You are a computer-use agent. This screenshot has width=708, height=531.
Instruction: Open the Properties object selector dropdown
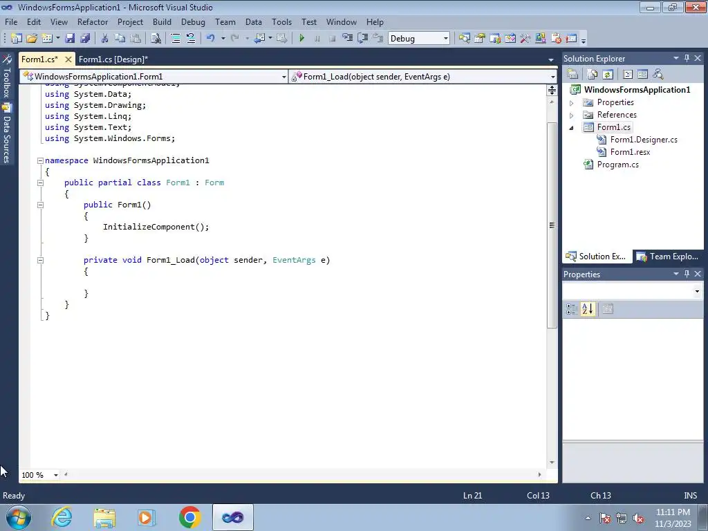coord(697,291)
